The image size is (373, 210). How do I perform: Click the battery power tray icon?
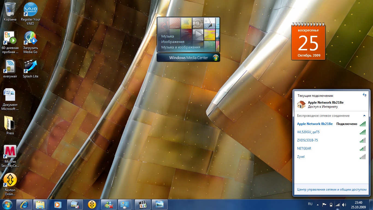(x=331, y=205)
